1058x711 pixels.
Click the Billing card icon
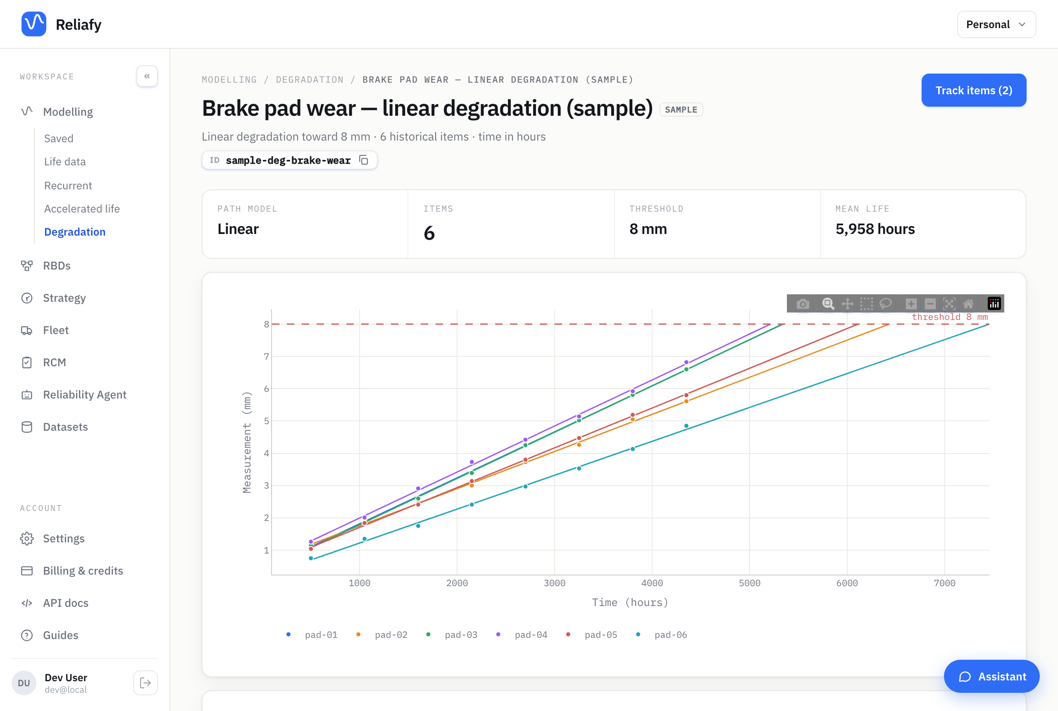pyautogui.click(x=27, y=570)
